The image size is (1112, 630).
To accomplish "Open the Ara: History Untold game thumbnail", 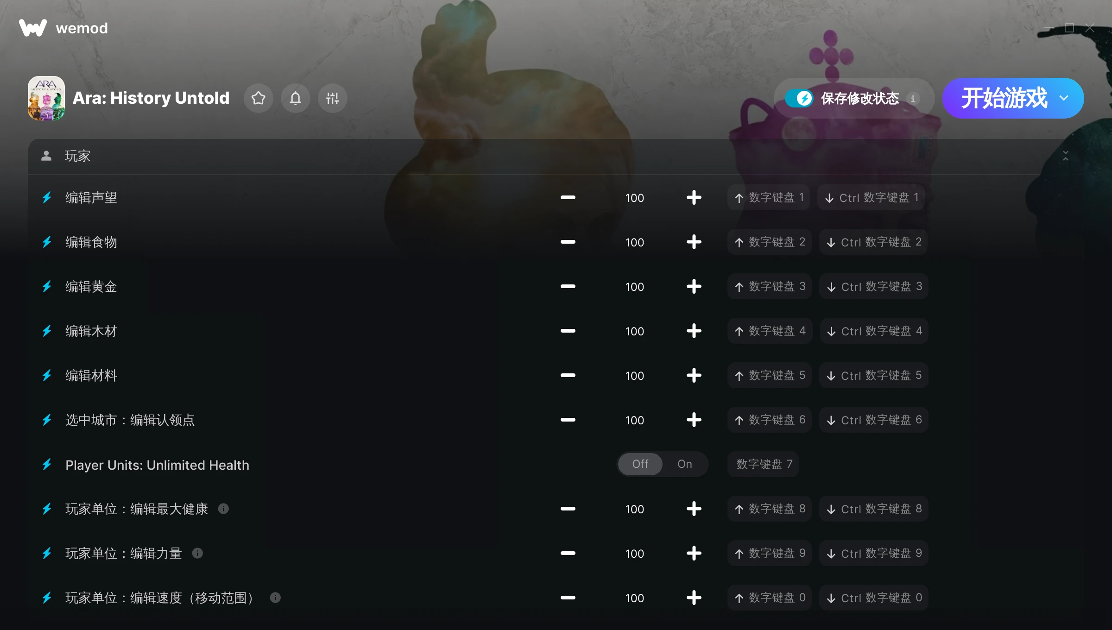I will (46, 98).
